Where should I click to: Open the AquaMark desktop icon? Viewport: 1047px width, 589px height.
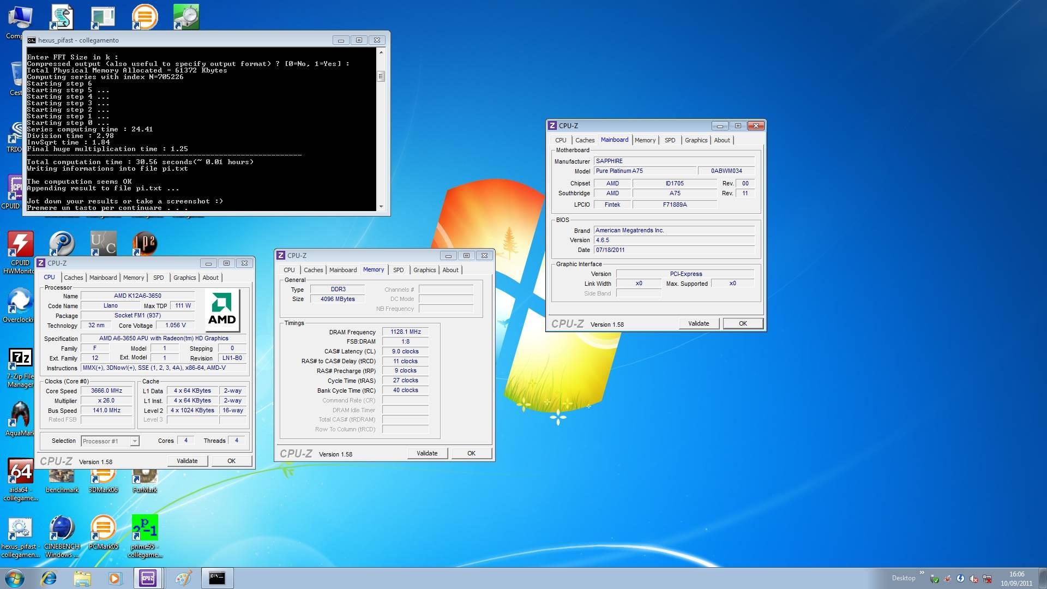point(20,419)
